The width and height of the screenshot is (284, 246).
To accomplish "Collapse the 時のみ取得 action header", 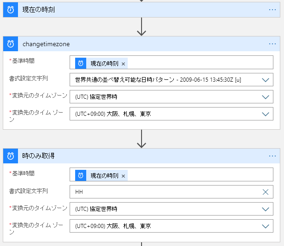I will click(142, 156).
